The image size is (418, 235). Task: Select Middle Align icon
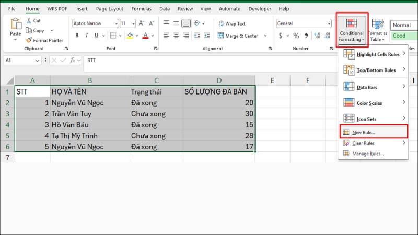click(x=176, y=23)
